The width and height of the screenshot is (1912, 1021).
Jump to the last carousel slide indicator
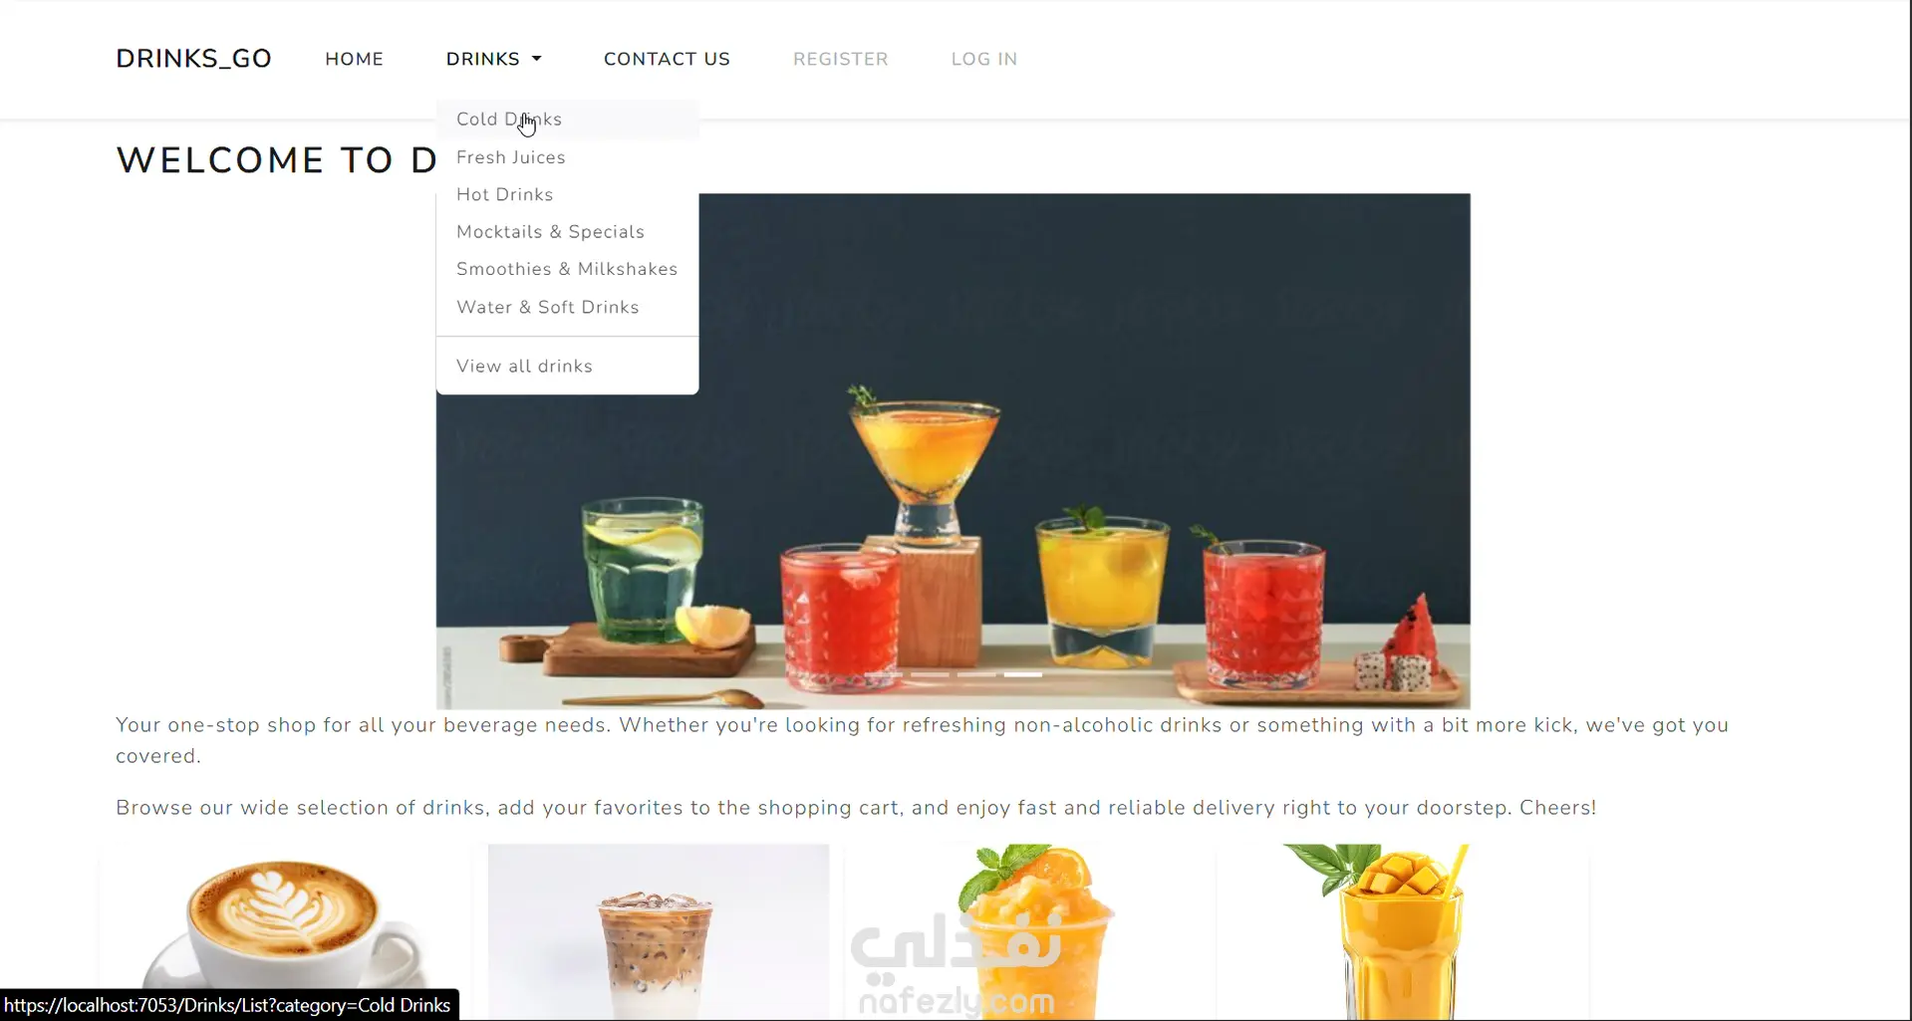point(1023,674)
